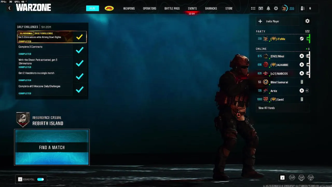
Task: Click PlayStation icon on ALHARBI row
Action: tap(302, 65)
